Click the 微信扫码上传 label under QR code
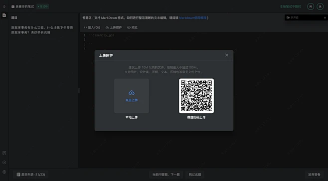 pos(196,117)
